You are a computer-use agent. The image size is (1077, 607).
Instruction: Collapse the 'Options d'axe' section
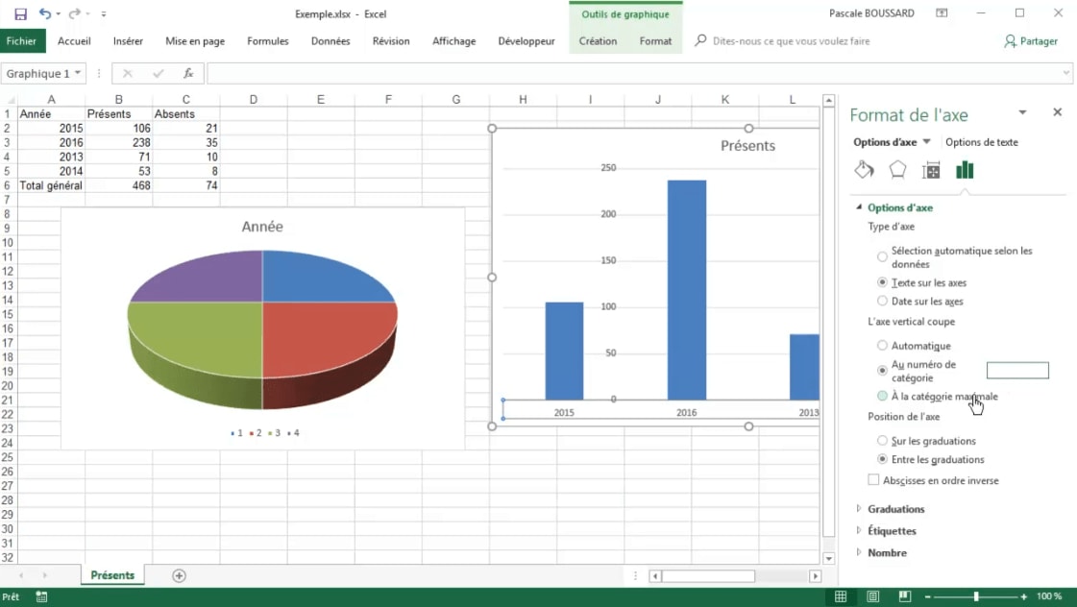coord(859,207)
